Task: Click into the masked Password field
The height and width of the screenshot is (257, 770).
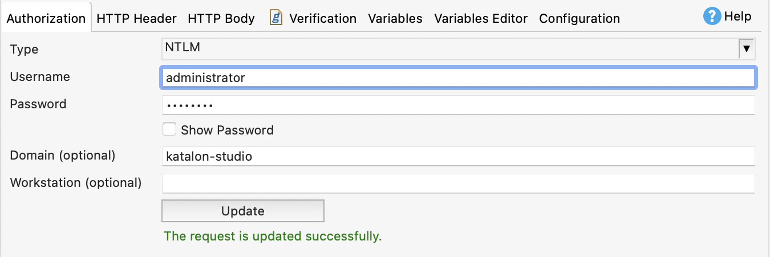Action: click(x=459, y=105)
